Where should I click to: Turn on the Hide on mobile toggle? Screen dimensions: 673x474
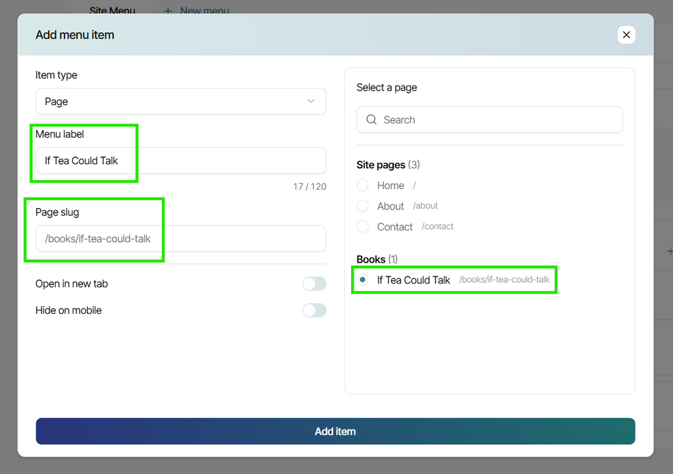[x=314, y=310]
